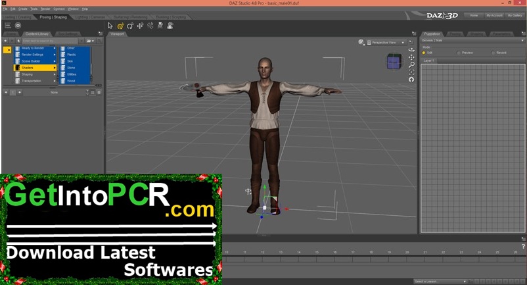Select the Surface Selection tool
The height and width of the screenshot is (285, 527).
point(160,26)
